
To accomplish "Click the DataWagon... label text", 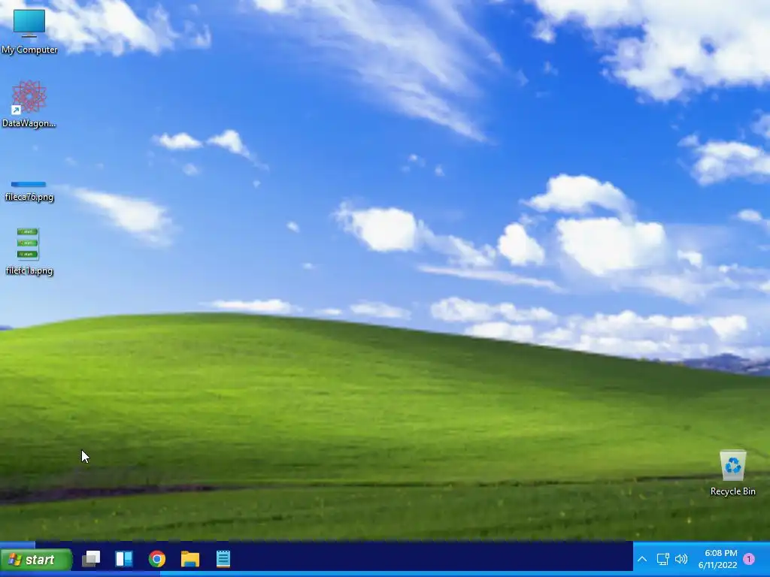I will [x=29, y=123].
